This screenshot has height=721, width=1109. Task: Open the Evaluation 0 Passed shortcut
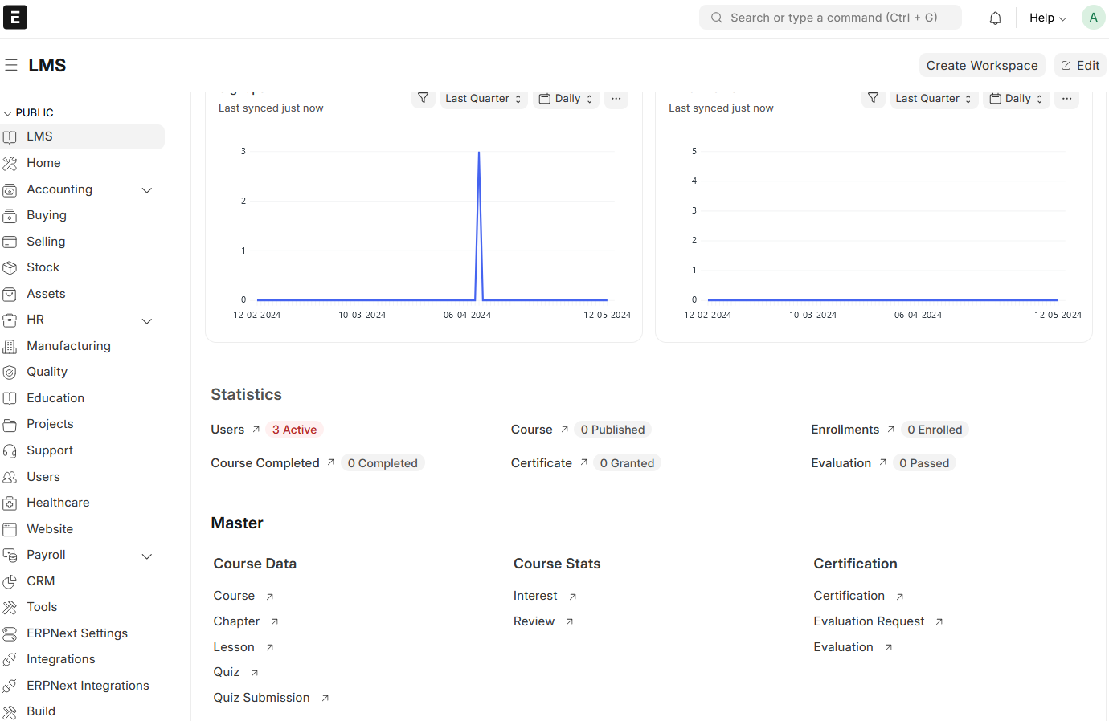coord(883,463)
